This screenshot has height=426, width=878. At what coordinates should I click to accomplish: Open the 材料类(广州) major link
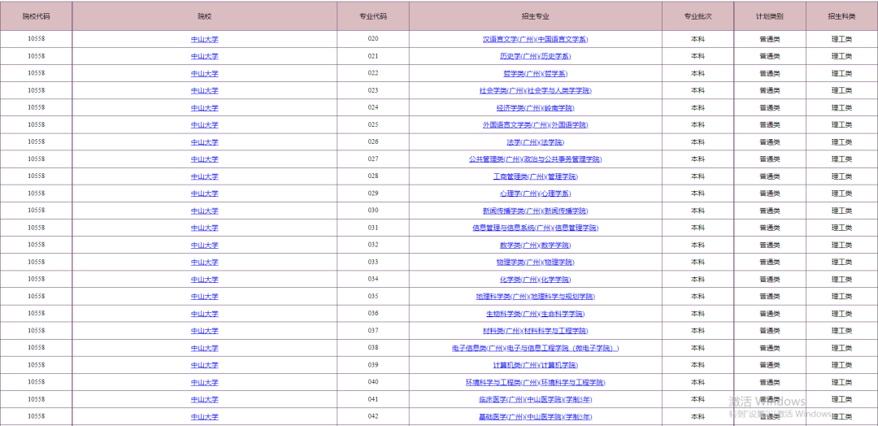535,331
